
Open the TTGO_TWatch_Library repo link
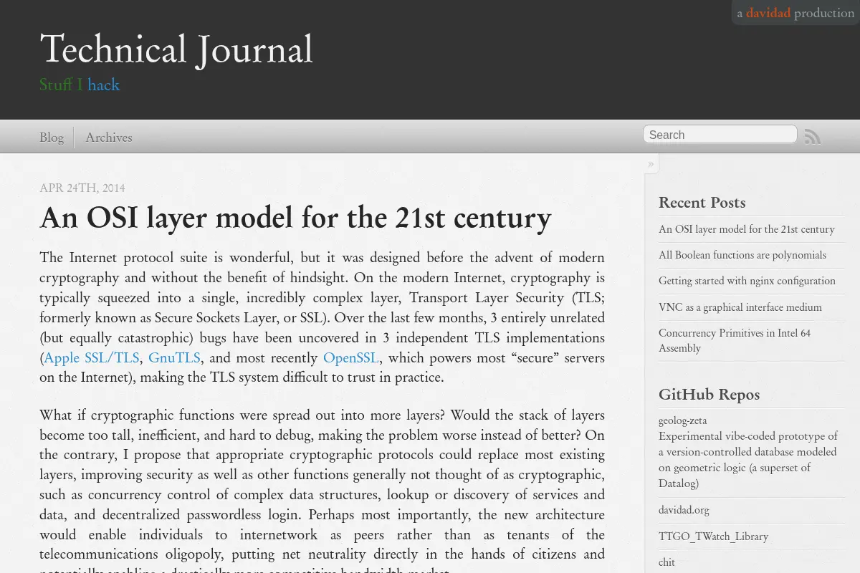(713, 536)
